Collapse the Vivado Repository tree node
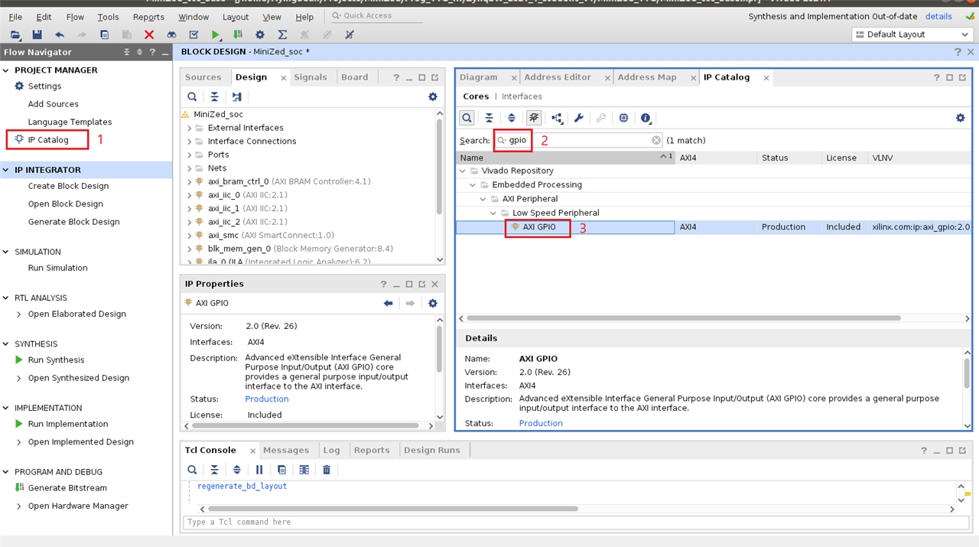The width and height of the screenshot is (979, 547). pyautogui.click(x=463, y=171)
